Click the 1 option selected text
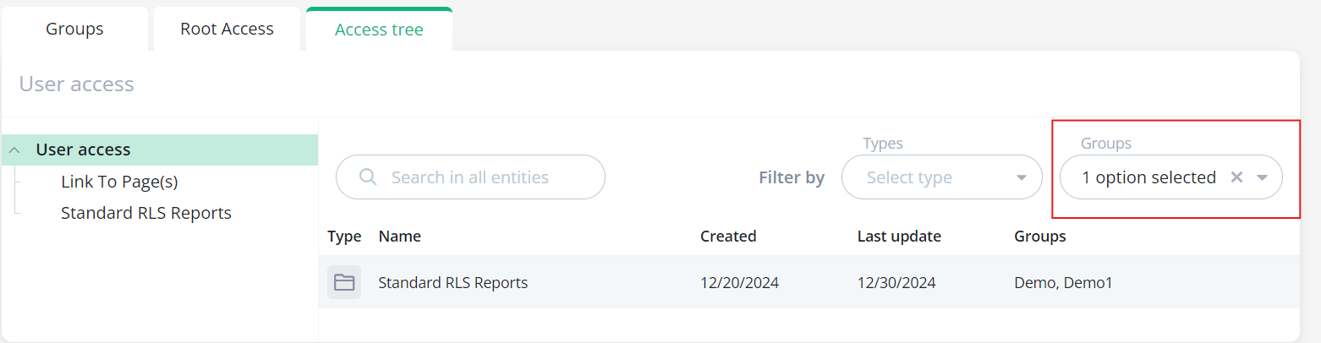The image size is (1321, 343). pos(1148,177)
